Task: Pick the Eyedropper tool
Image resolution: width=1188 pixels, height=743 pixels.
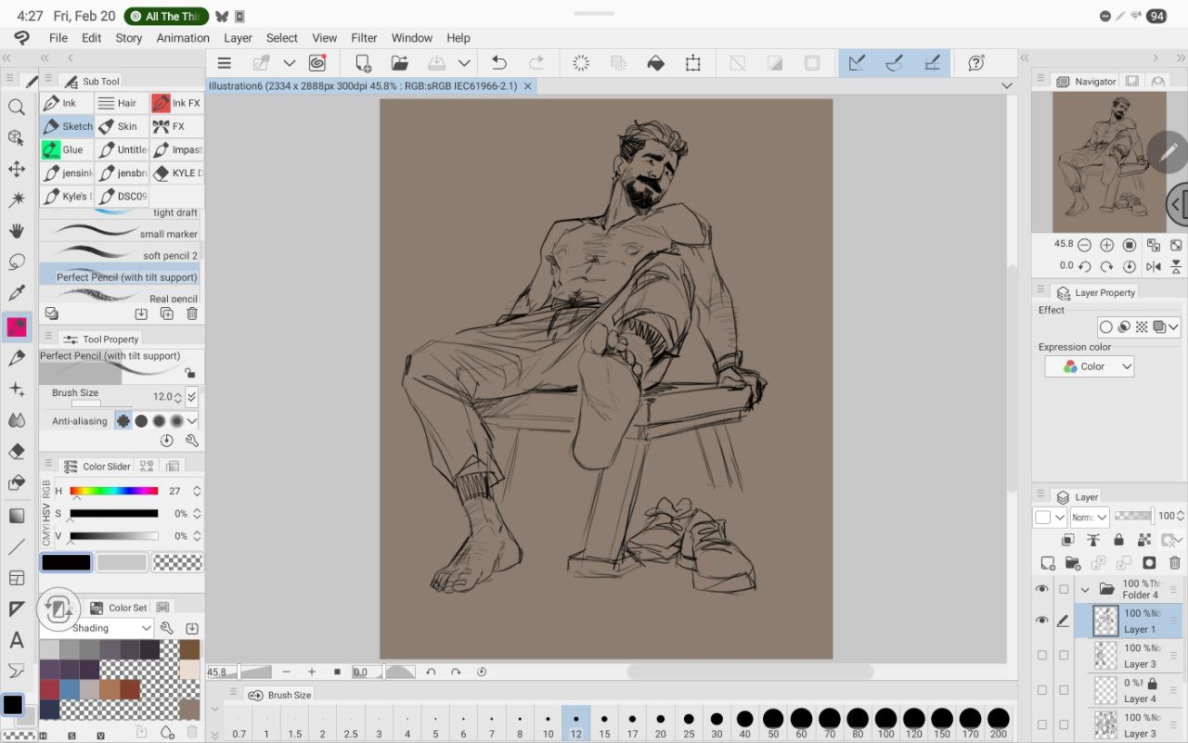Action: point(17,293)
